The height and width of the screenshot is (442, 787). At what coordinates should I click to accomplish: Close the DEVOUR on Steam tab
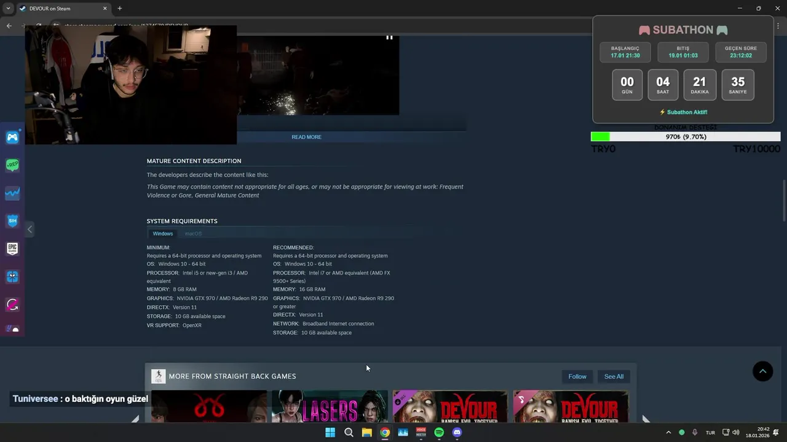pyautogui.click(x=105, y=9)
